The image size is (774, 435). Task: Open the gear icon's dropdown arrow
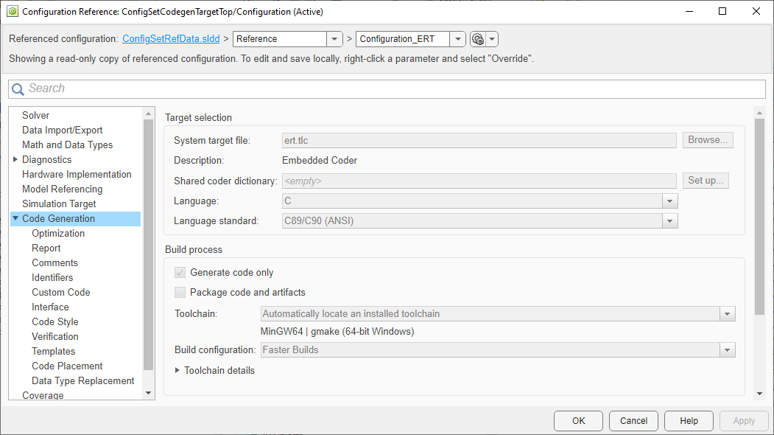pyautogui.click(x=493, y=39)
